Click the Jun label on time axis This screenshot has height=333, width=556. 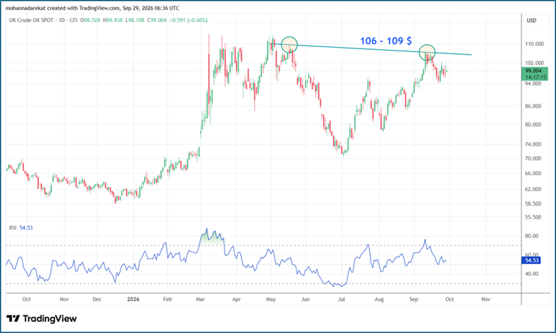(x=305, y=299)
